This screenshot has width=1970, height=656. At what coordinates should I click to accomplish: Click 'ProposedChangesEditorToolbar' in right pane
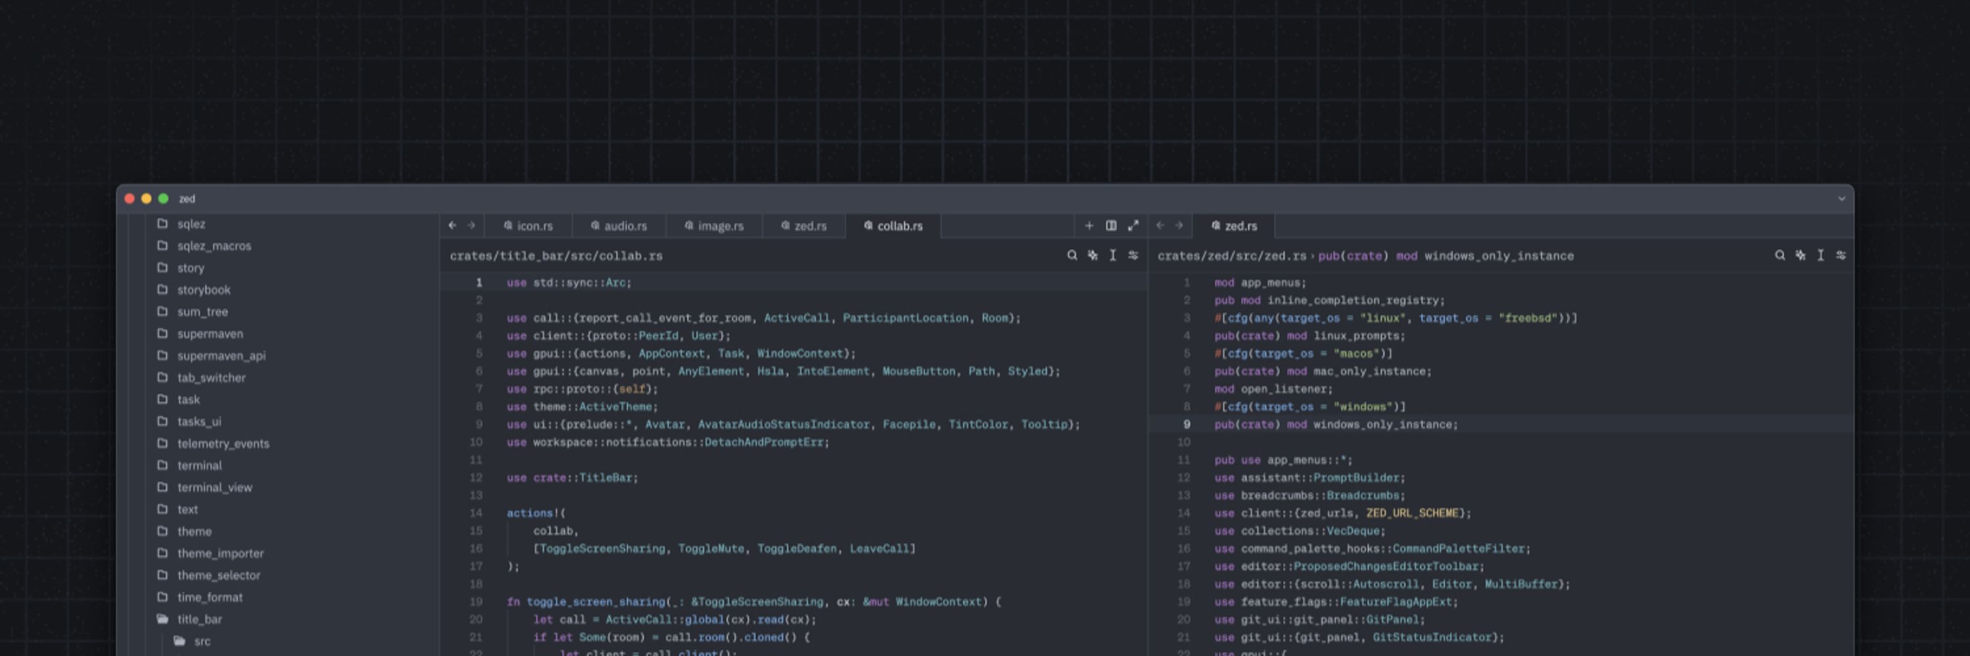(1386, 567)
